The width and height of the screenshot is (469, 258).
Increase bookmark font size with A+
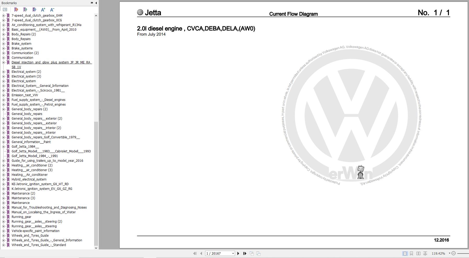point(43,10)
